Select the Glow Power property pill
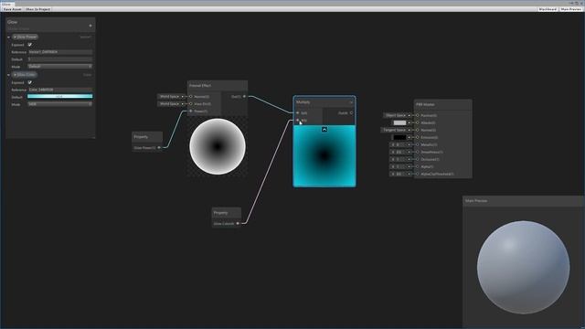The height and width of the screenshot is (329, 585). pyautogui.click(x=26, y=37)
